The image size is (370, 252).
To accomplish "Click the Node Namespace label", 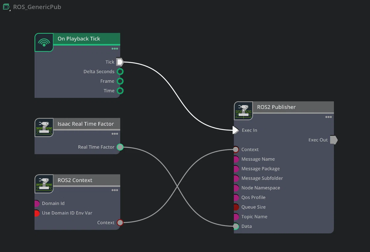I will [x=261, y=188].
